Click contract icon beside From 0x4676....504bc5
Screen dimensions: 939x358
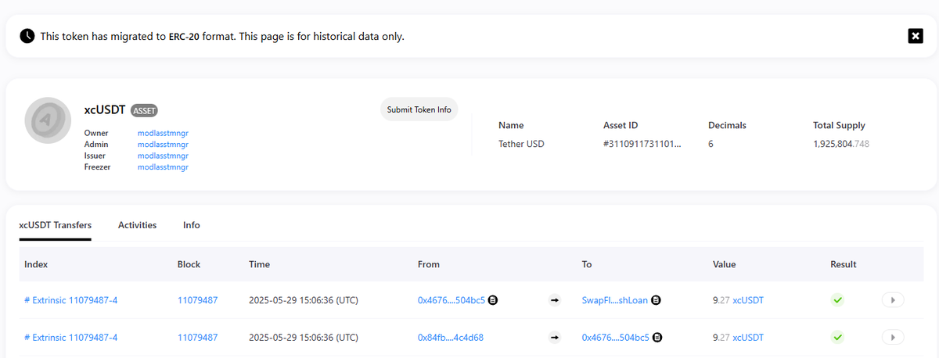[494, 299]
